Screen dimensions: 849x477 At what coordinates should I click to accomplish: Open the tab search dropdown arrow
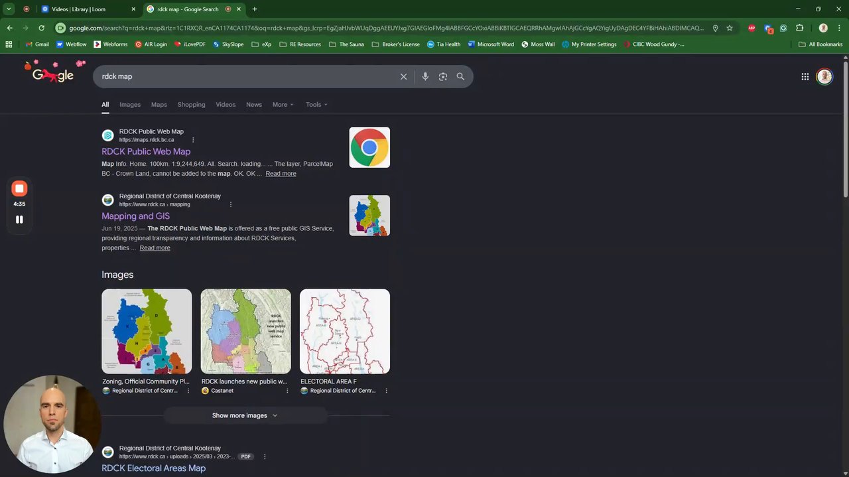click(x=9, y=9)
